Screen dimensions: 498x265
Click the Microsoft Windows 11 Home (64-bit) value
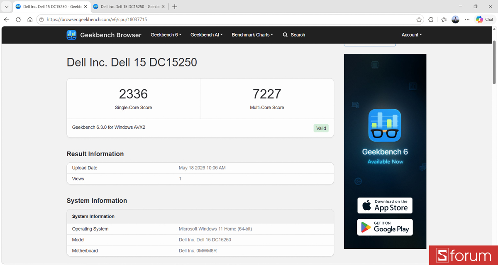point(215,229)
